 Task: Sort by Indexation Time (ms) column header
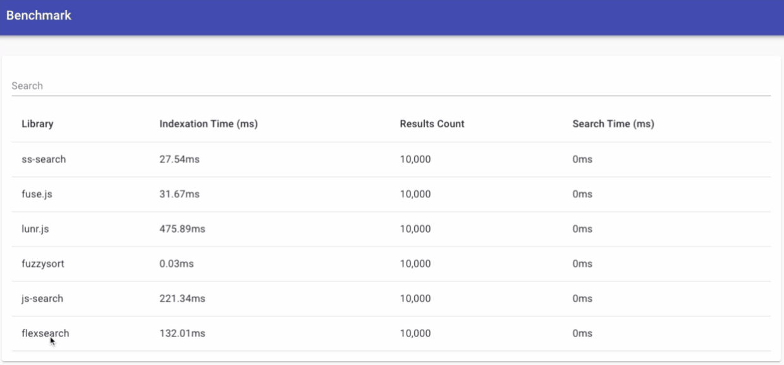point(209,124)
